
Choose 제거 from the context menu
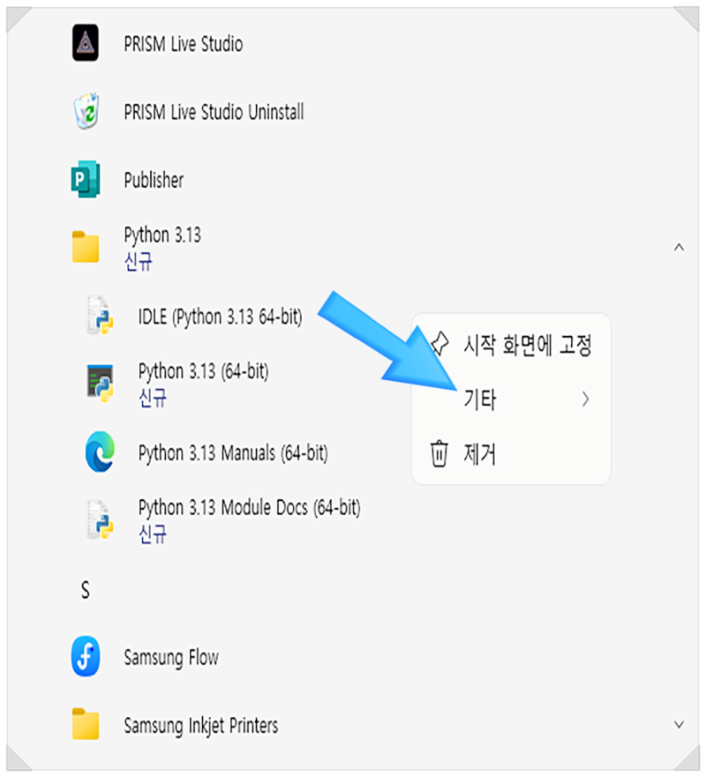(511, 453)
